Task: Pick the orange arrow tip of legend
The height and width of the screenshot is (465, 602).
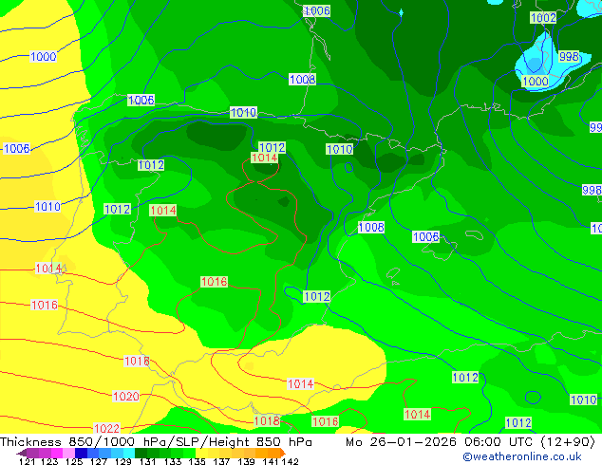Action: coord(283,453)
